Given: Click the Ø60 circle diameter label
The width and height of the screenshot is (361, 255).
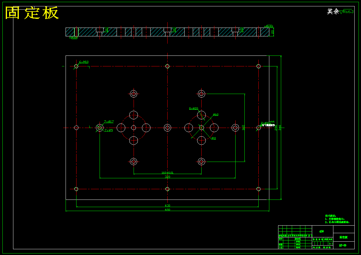Looking at the screenshot, I should coord(216,115).
